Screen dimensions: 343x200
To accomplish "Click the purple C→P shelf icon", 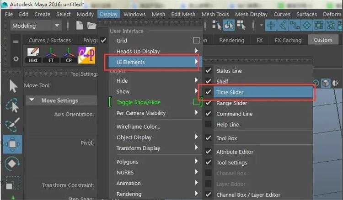I will (86, 55).
